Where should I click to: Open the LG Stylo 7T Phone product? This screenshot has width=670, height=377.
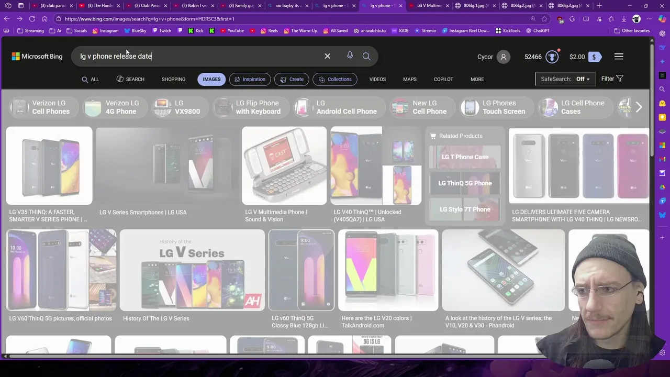coord(465,209)
